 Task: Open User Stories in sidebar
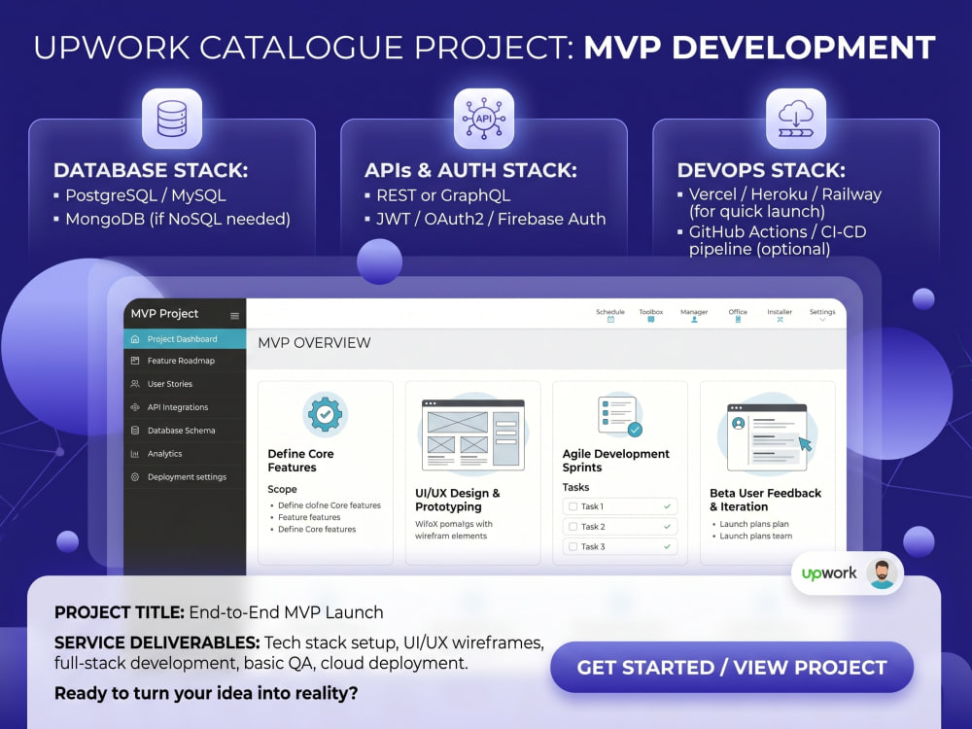(x=185, y=384)
